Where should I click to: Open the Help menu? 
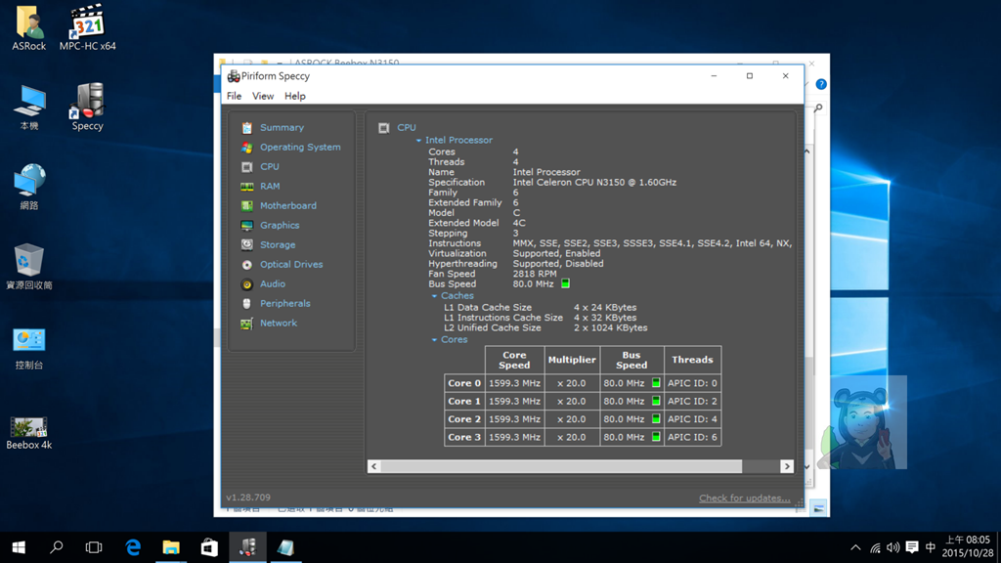pyautogui.click(x=294, y=96)
